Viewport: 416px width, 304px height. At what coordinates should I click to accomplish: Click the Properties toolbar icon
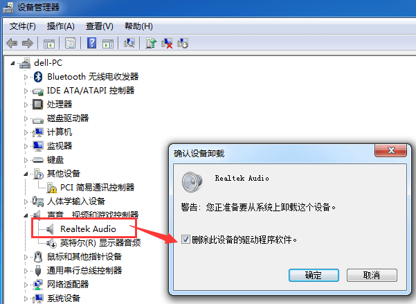coord(71,43)
